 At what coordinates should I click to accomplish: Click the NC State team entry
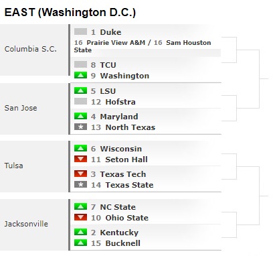[x=118, y=207]
